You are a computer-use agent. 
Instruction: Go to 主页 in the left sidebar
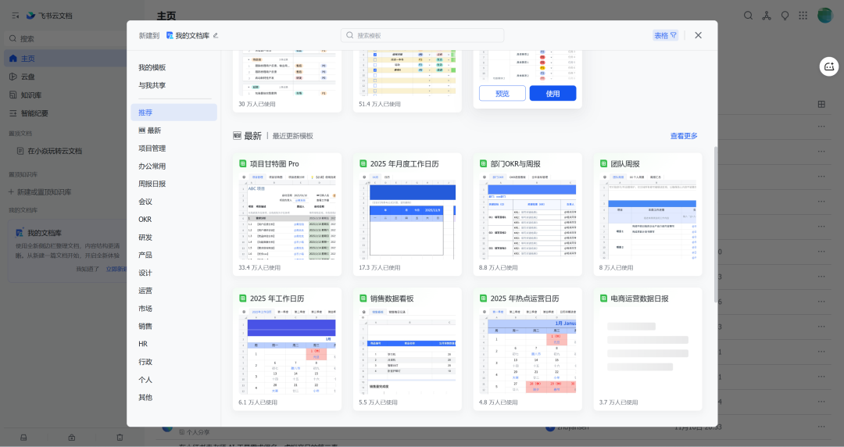click(x=65, y=58)
